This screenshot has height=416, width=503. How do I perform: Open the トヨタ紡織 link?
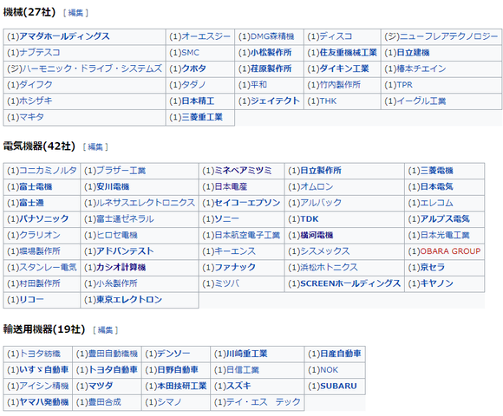(40, 354)
